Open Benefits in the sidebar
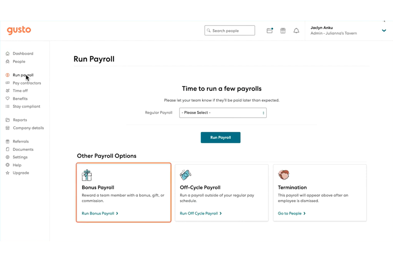Viewport: 393px width, 262px height. tap(20, 99)
